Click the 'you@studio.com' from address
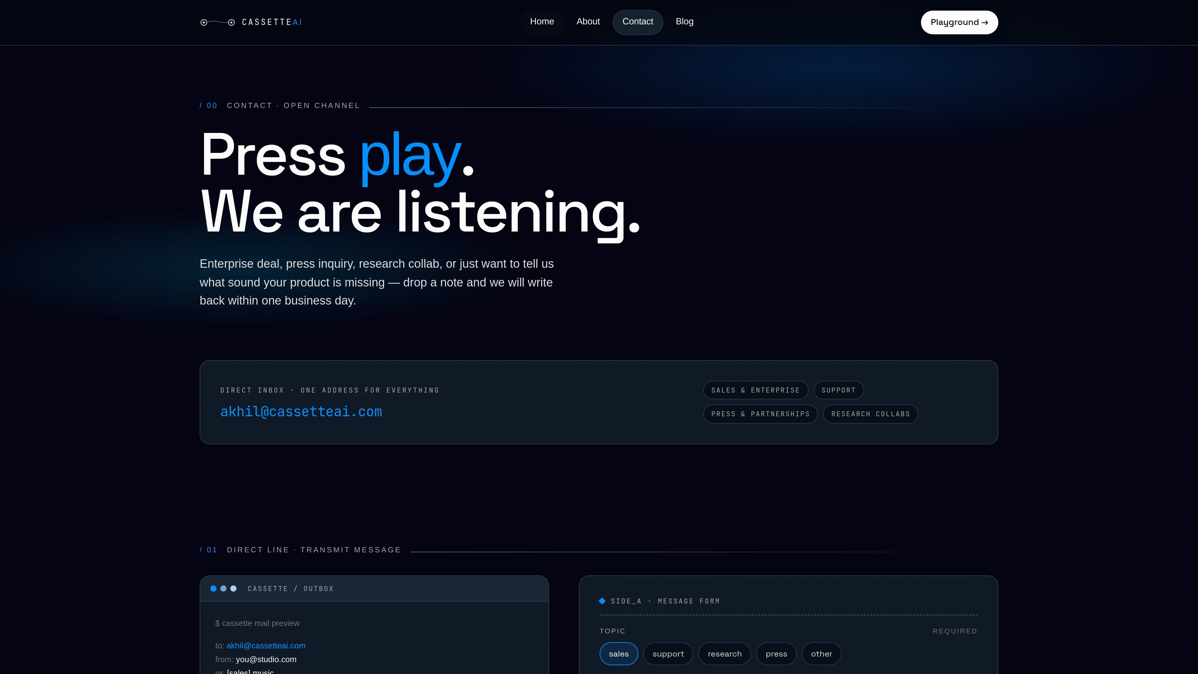The width and height of the screenshot is (1198, 674). (x=266, y=660)
